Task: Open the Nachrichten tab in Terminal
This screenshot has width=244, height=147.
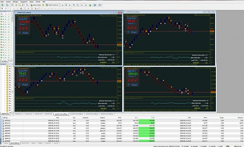Action: tap(25, 143)
